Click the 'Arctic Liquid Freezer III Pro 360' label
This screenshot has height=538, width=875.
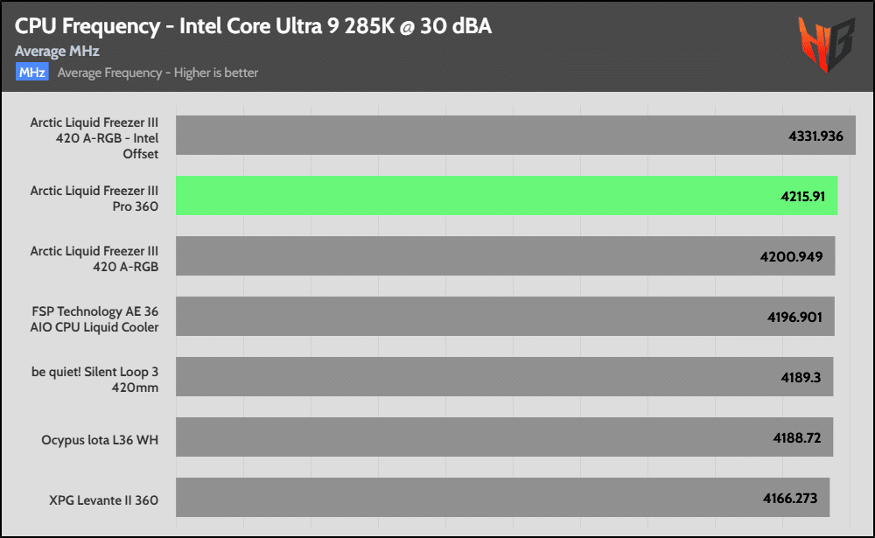pyautogui.click(x=94, y=198)
